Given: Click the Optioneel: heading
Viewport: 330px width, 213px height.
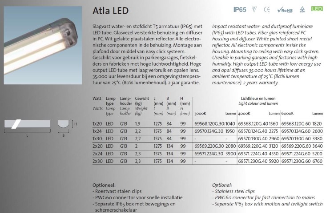Looking at the screenshot, I should point(104,185).
